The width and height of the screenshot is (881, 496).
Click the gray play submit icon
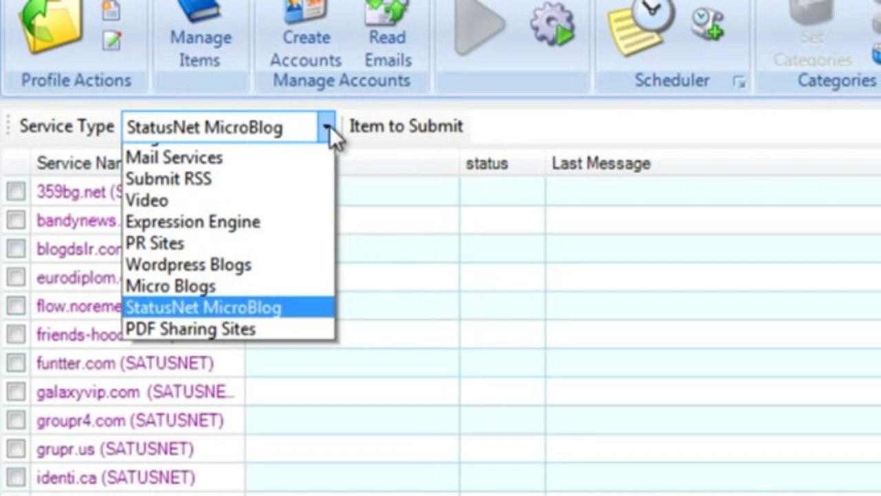(479, 26)
